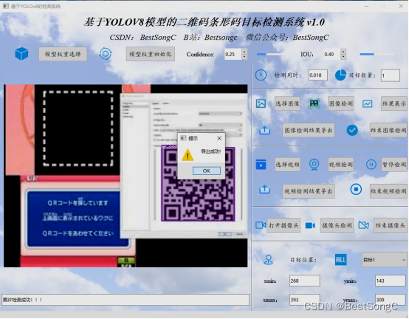Click the xmax field showing 393
The width and height of the screenshot is (409, 319).
point(305,300)
